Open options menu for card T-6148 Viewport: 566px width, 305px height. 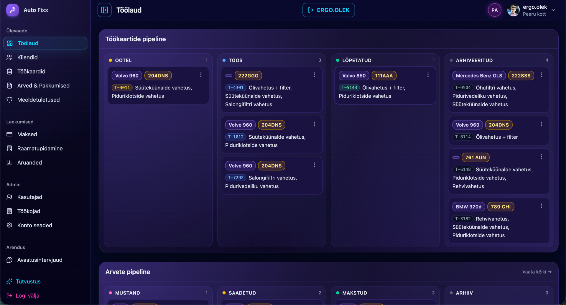(x=541, y=157)
